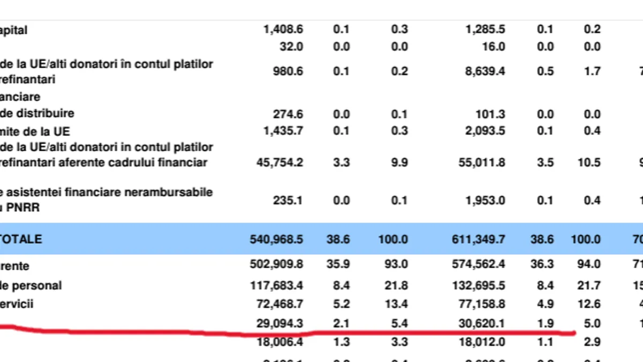Click the blue TOTALE row label
643x362 pixels.
pos(21,239)
